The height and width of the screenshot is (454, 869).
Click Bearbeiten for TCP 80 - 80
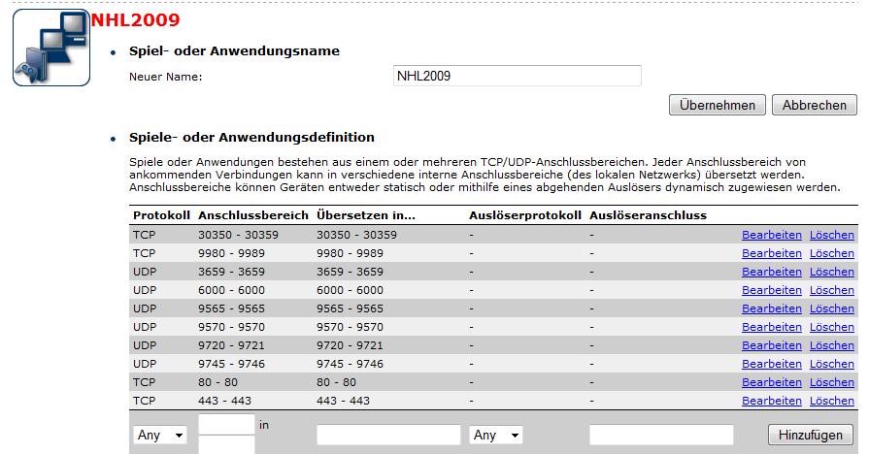tap(772, 382)
